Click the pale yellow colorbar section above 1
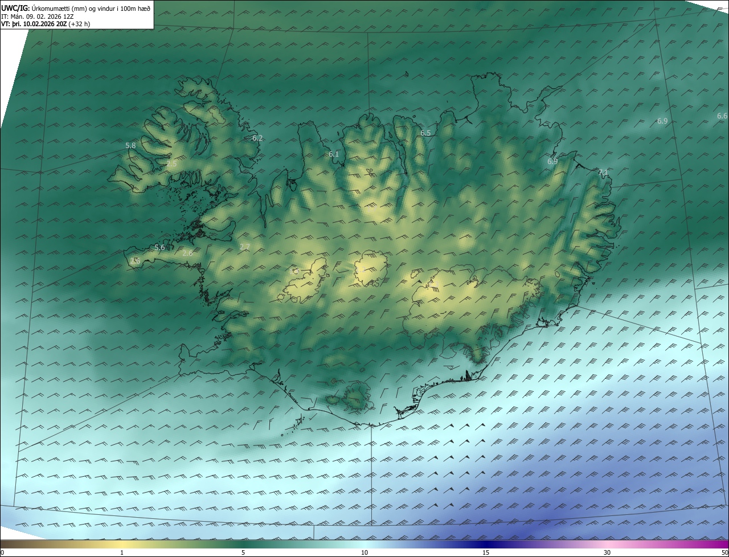 click(x=122, y=544)
